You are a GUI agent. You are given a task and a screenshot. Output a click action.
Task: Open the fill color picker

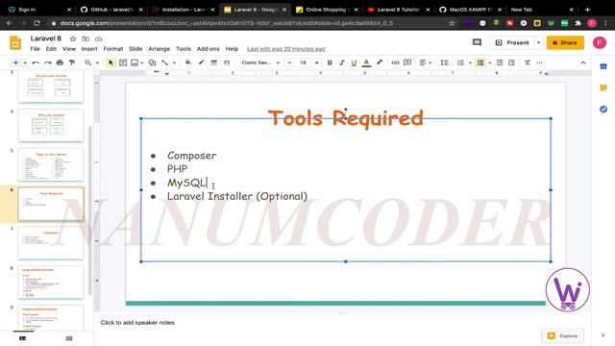pos(188,62)
